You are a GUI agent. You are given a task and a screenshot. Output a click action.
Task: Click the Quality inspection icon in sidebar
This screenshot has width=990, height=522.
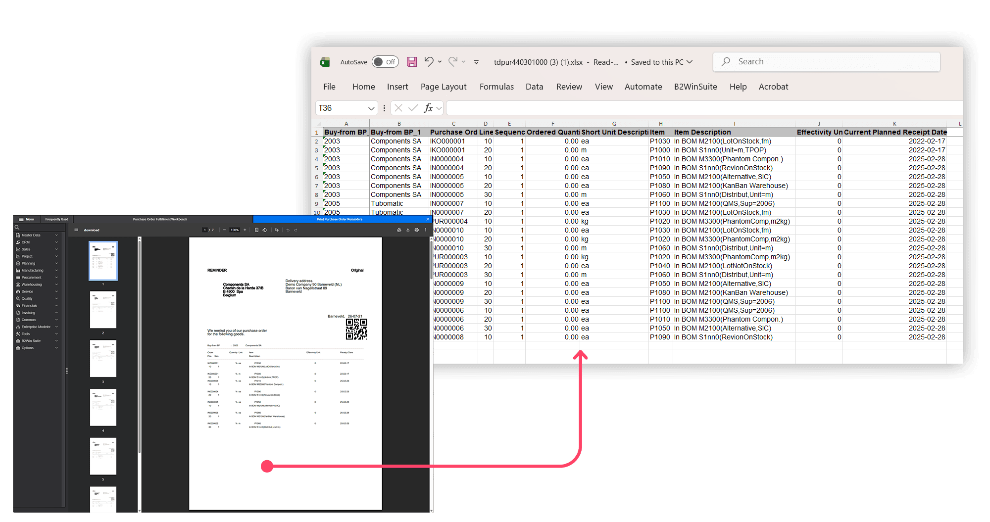18,299
